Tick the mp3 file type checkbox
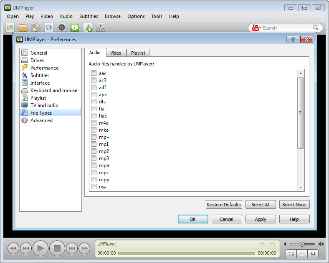329x263 pixels. pyautogui.click(x=94, y=158)
